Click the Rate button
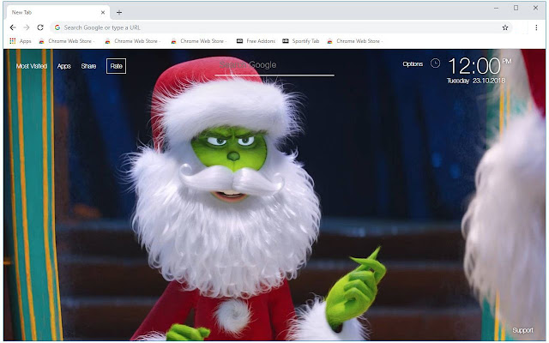 coord(117,66)
